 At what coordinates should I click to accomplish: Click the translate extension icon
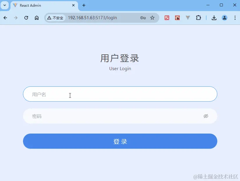pyautogui.click(x=167, y=17)
